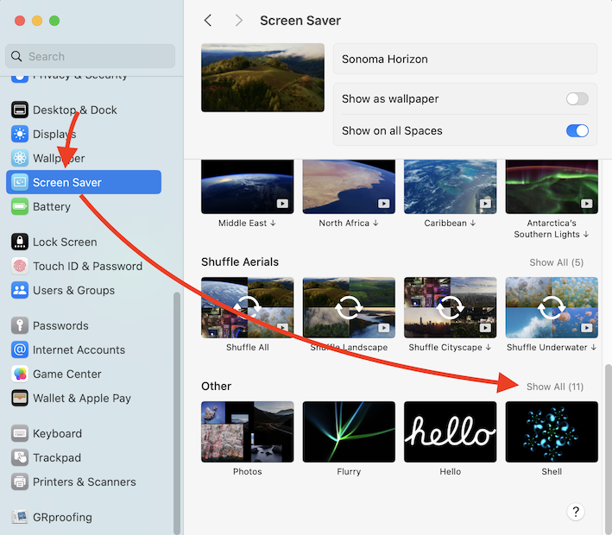Screen dimensions: 612x535
Task: Select the Shell screen saver thumbnail
Action: [x=552, y=431]
